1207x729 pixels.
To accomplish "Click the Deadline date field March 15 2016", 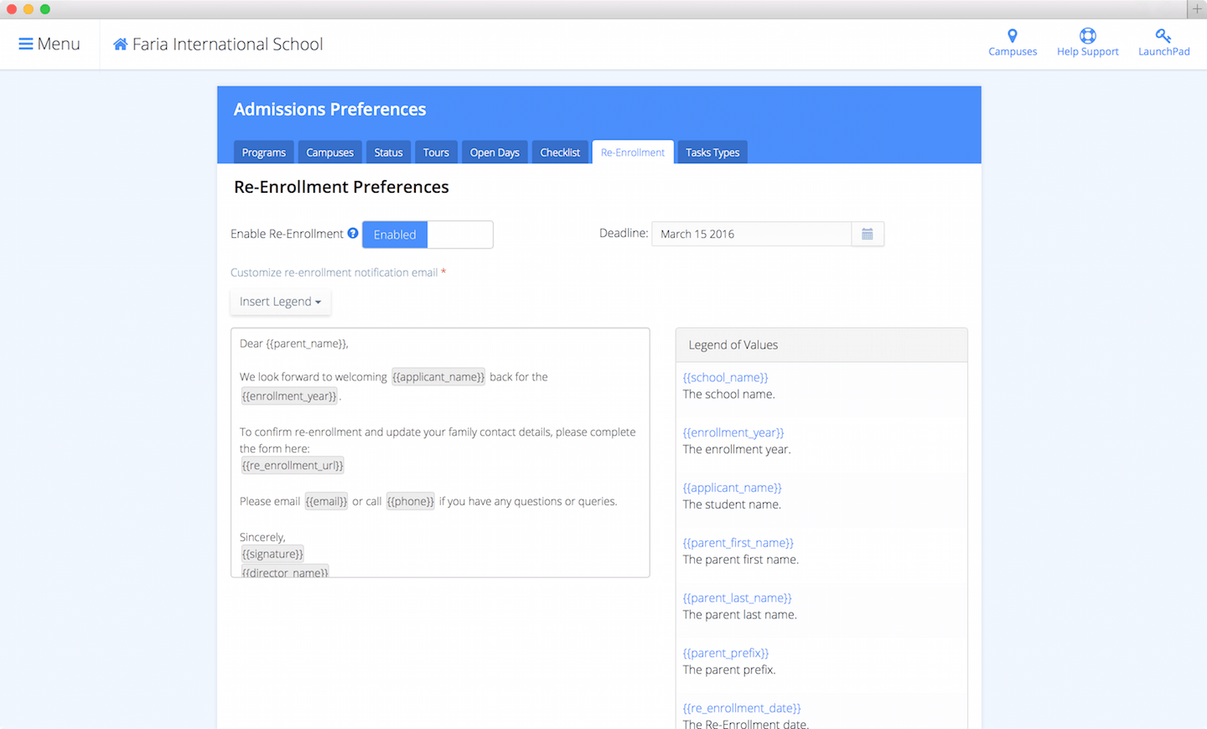I will pos(752,234).
